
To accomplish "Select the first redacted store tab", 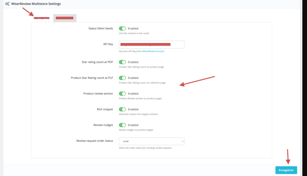I will (42, 18).
